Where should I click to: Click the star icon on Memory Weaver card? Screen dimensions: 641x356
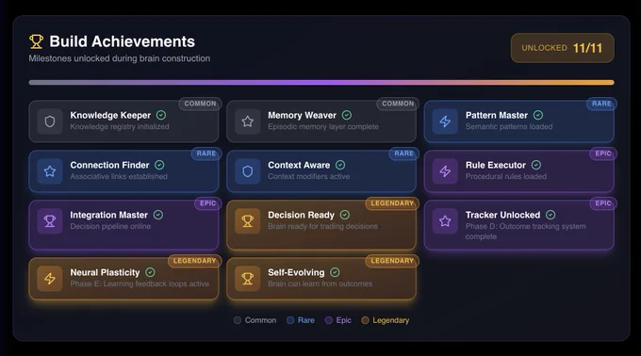tap(247, 121)
